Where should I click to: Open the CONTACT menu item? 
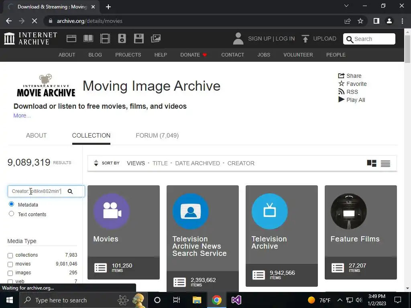[x=232, y=55]
